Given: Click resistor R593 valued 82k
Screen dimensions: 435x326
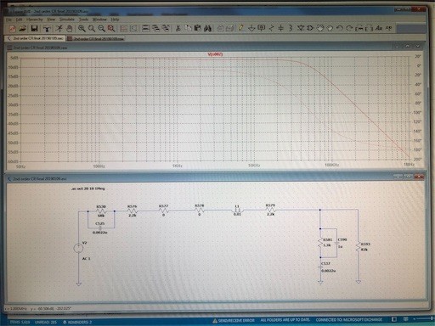Looking at the screenshot, I should (x=359, y=246).
